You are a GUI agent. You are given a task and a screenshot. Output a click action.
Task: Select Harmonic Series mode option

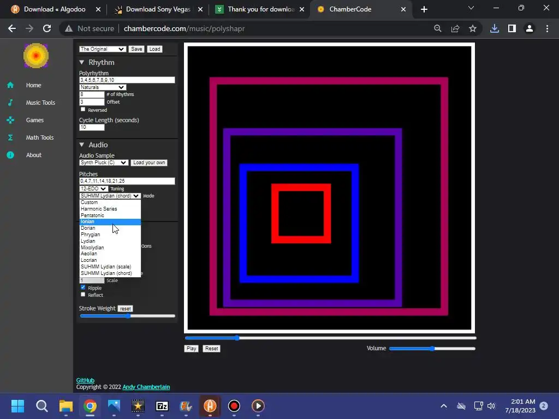(110, 209)
